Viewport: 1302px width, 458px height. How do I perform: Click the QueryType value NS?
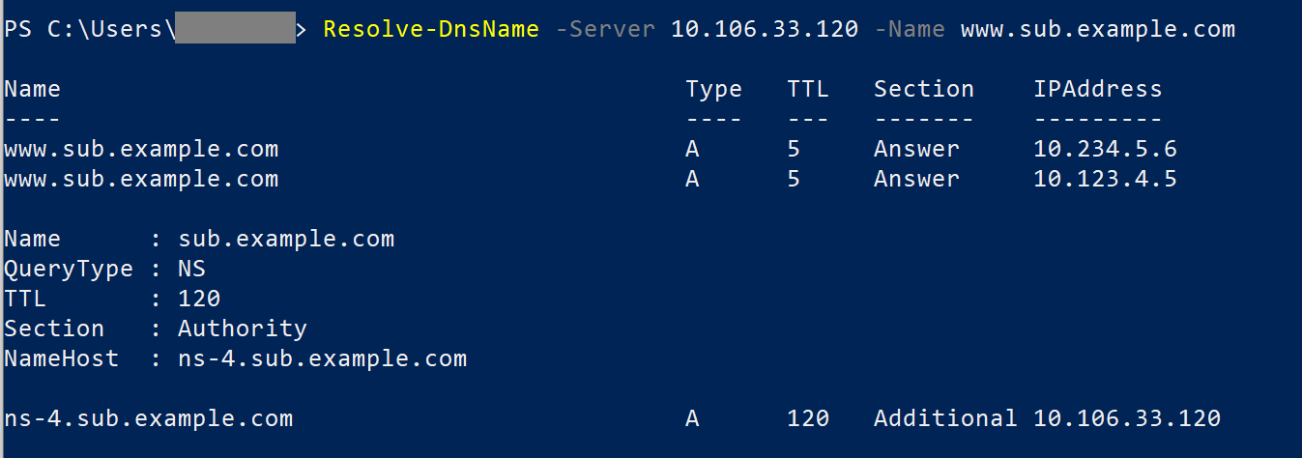pos(191,270)
